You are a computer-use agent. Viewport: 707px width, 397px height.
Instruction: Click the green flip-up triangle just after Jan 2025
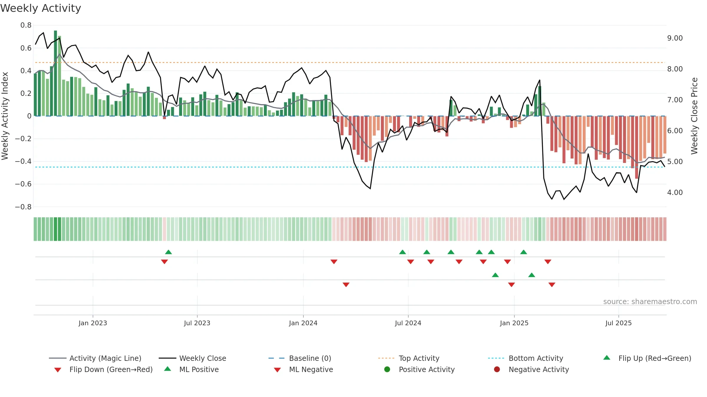[x=523, y=252]
